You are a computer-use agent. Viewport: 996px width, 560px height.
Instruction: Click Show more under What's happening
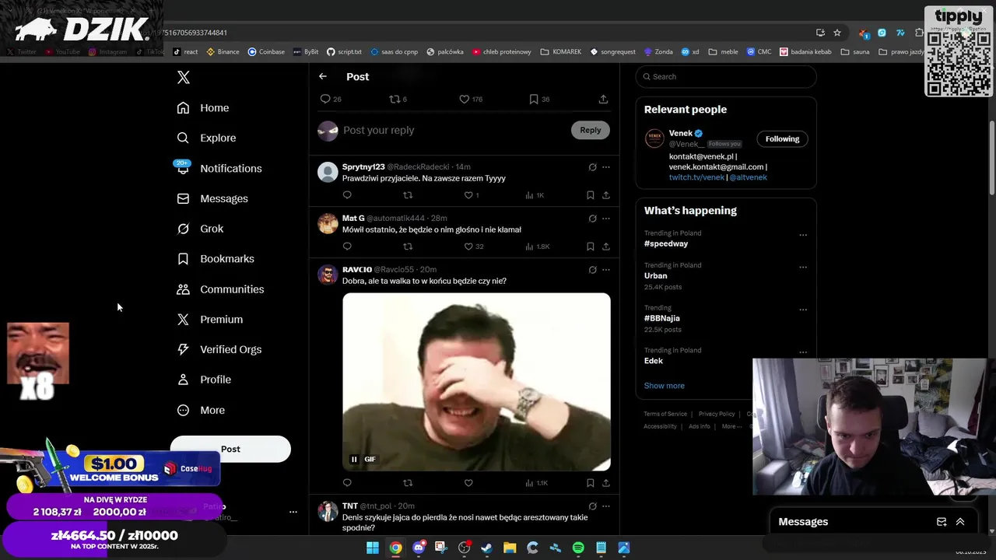click(665, 386)
